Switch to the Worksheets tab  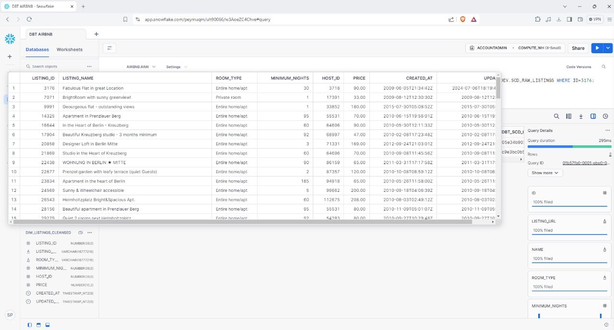click(x=70, y=49)
